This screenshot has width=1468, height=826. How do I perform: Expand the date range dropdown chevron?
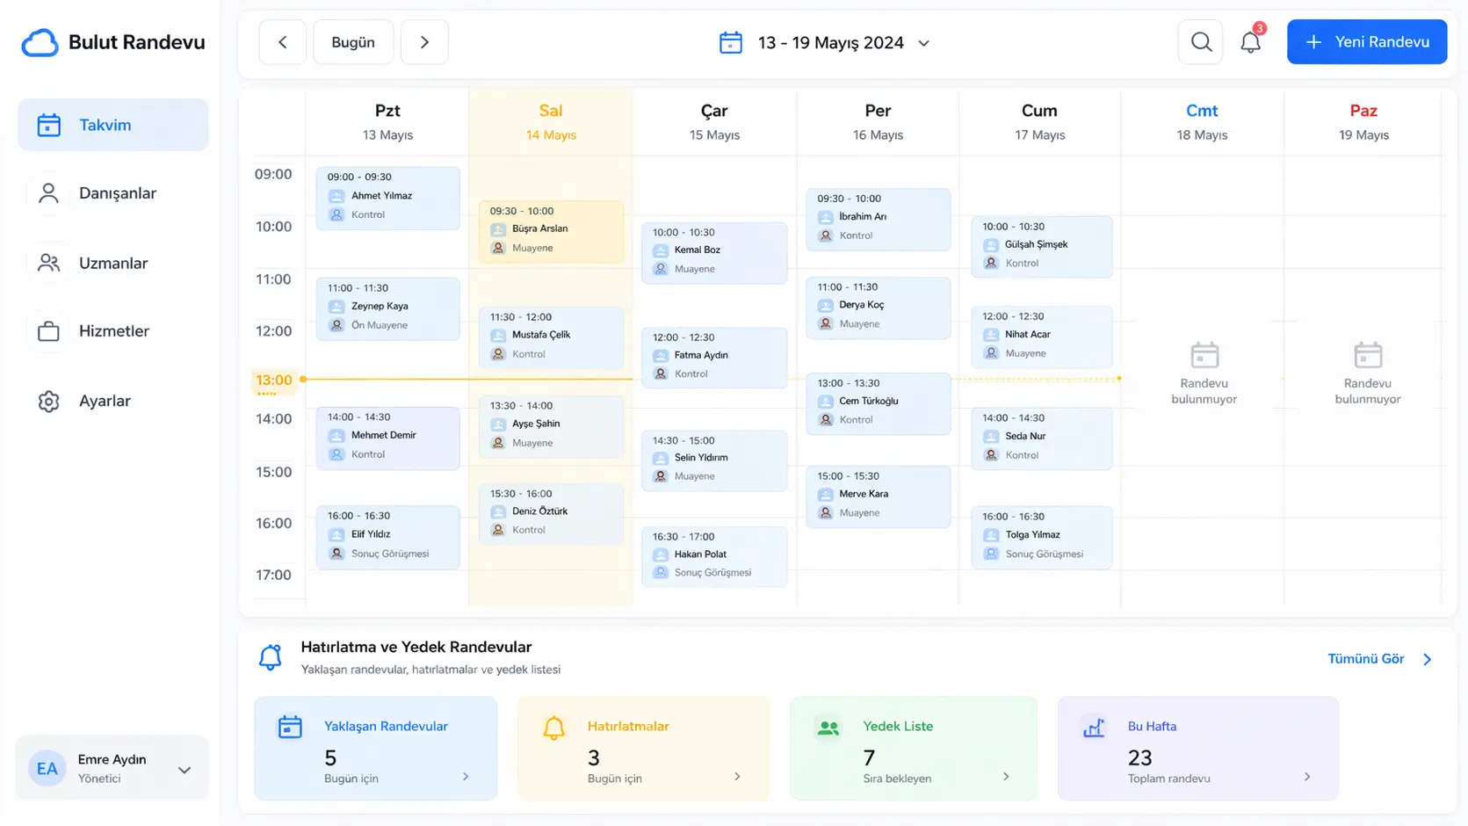click(x=923, y=43)
